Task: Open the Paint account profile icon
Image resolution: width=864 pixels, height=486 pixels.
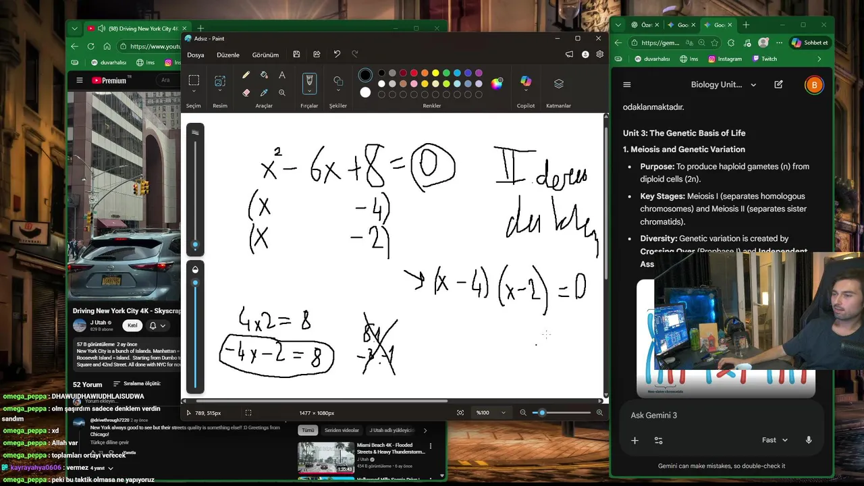Action: 585,55
